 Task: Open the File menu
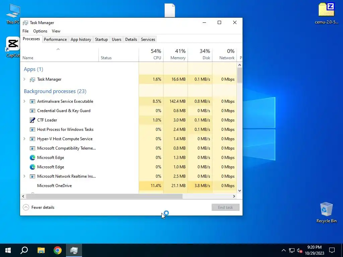pyautogui.click(x=25, y=31)
